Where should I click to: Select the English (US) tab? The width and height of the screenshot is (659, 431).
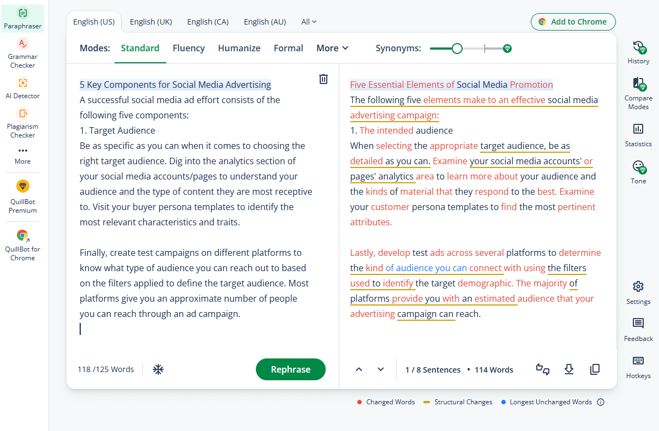click(94, 22)
